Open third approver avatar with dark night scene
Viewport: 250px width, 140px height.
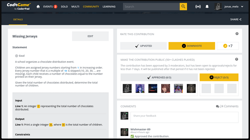(x=153, y=88)
